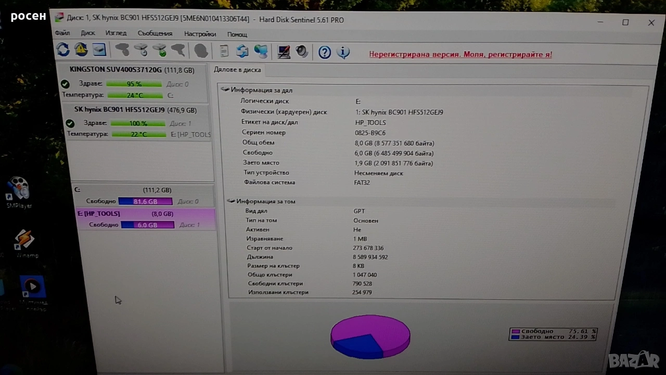This screenshot has width=666, height=375.
Task: Collapse the 'Информация за дял' section
Action: click(x=225, y=90)
